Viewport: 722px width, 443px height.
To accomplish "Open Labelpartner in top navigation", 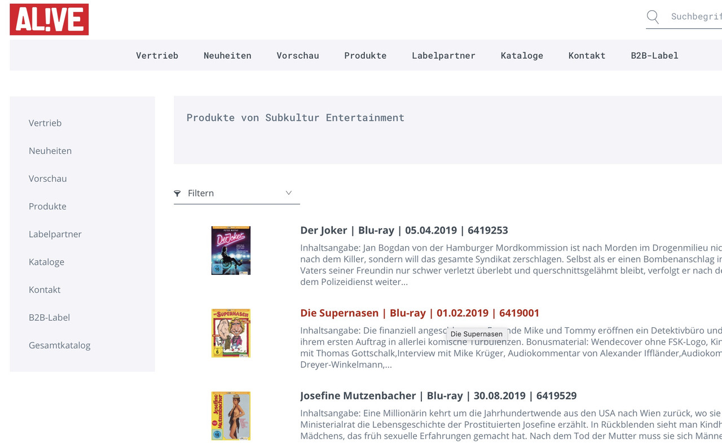I will (x=443, y=55).
